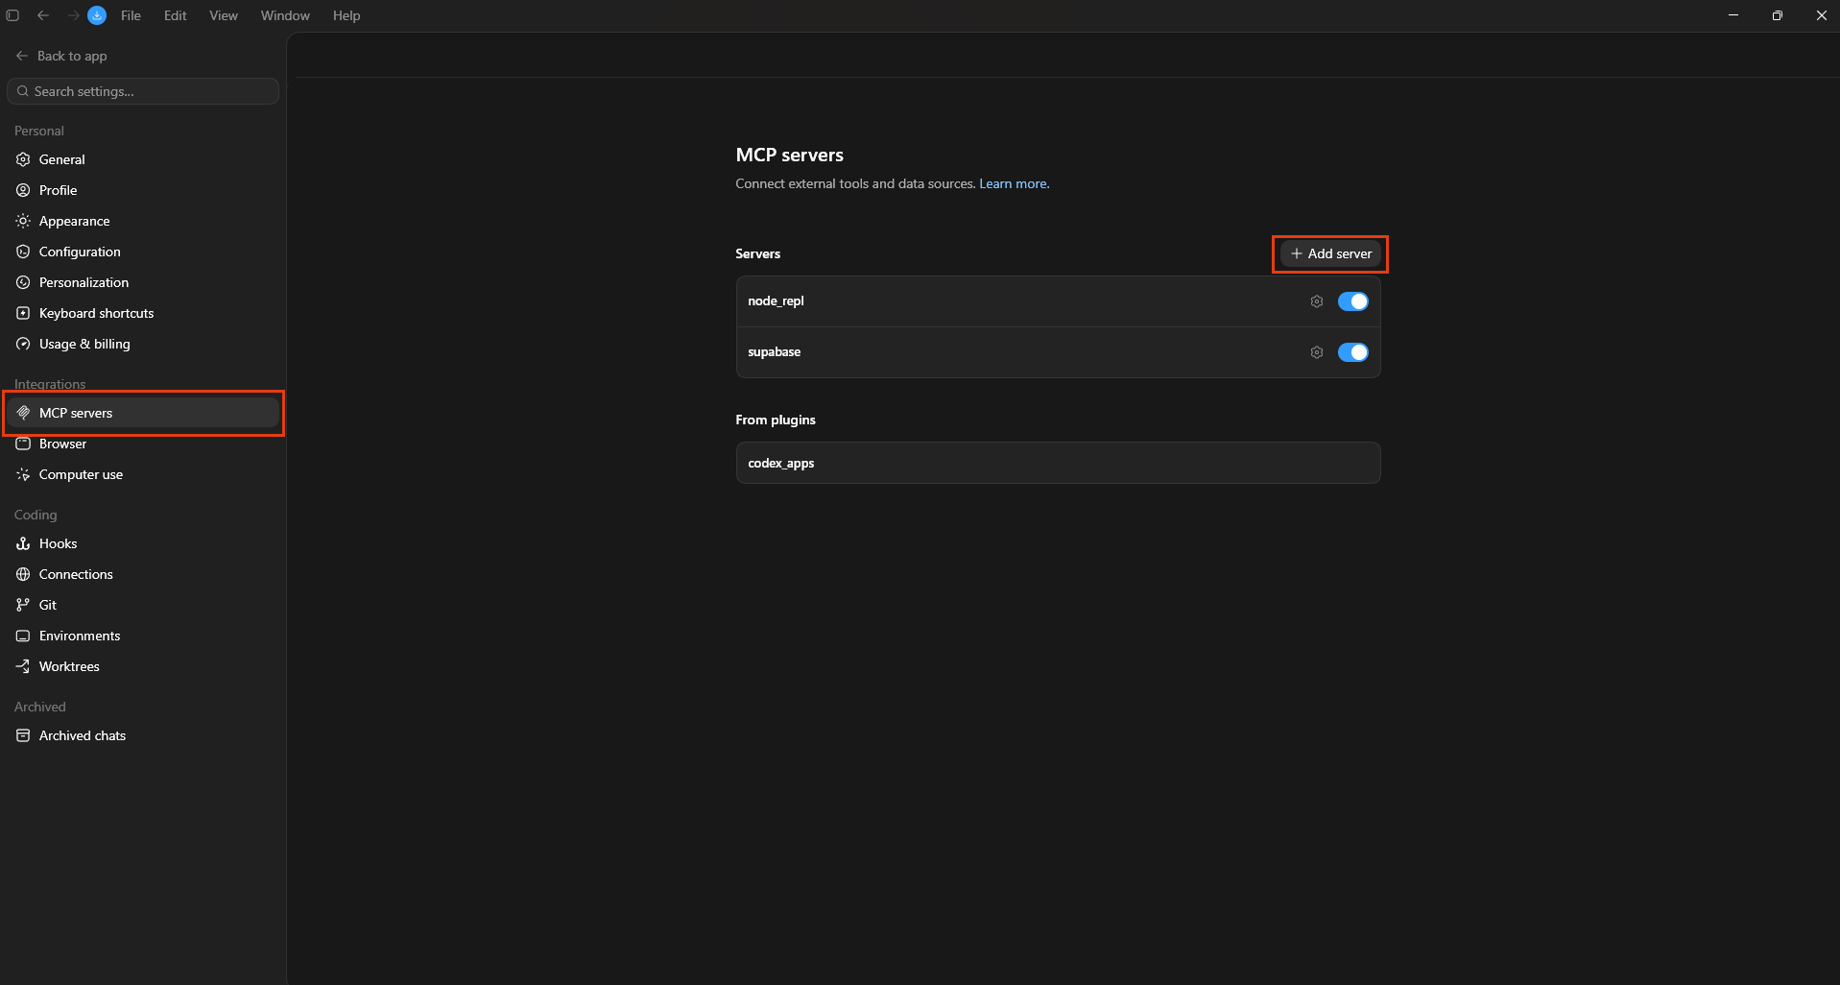Click the Environments monitor icon
Viewport: 1840px width, 985px height.
[x=23, y=636]
